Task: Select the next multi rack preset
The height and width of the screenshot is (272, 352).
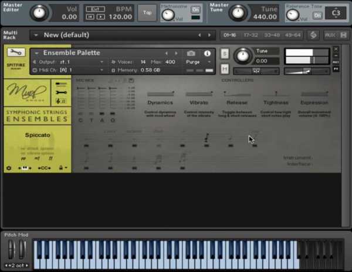Action: click(x=209, y=35)
